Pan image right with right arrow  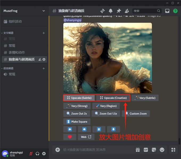pyautogui.click(x=84, y=129)
